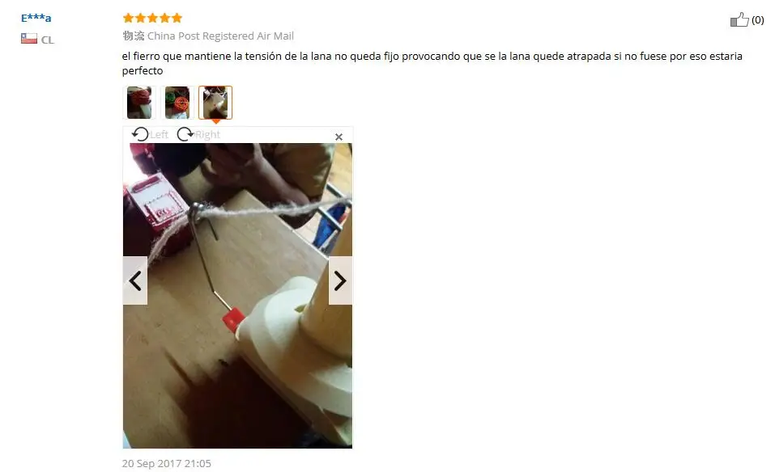775x472 pixels.
Task: Open the first thumbnail with red yarn
Action: coord(139,103)
